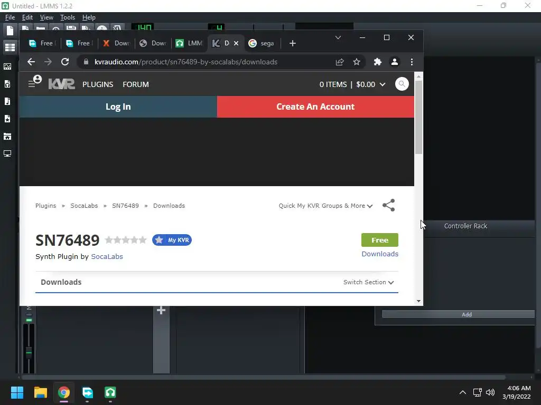541x405 pixels.
Task: Switch to sega Google tab
Action: [262, 43]
